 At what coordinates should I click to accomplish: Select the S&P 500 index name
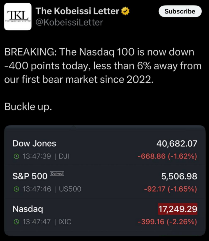(x=30, y=176)
